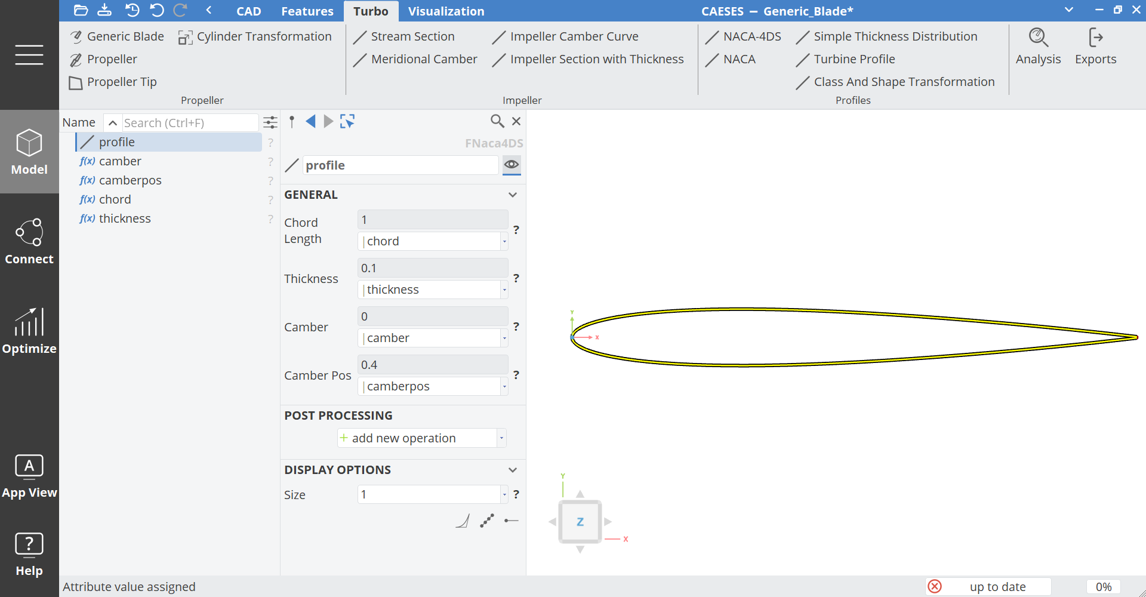
Task: Toggle the curvature plot display icon
Action: (x=463, y=521)
